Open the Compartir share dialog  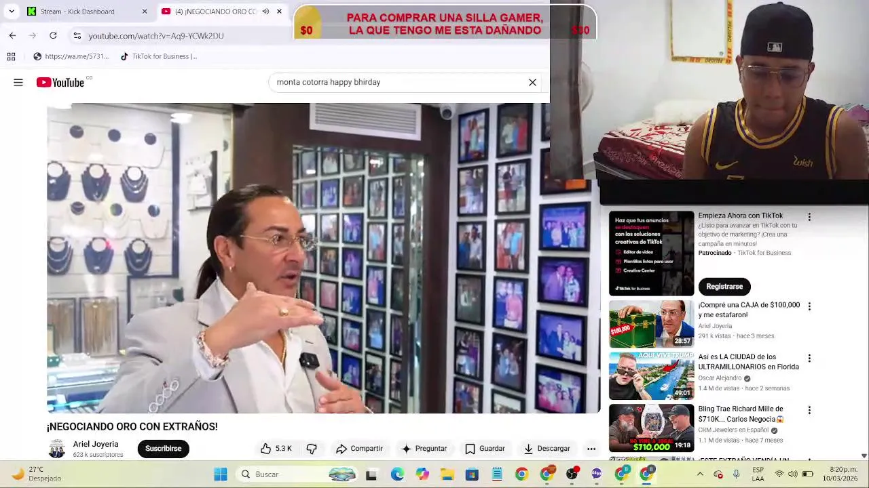point(359,449)
